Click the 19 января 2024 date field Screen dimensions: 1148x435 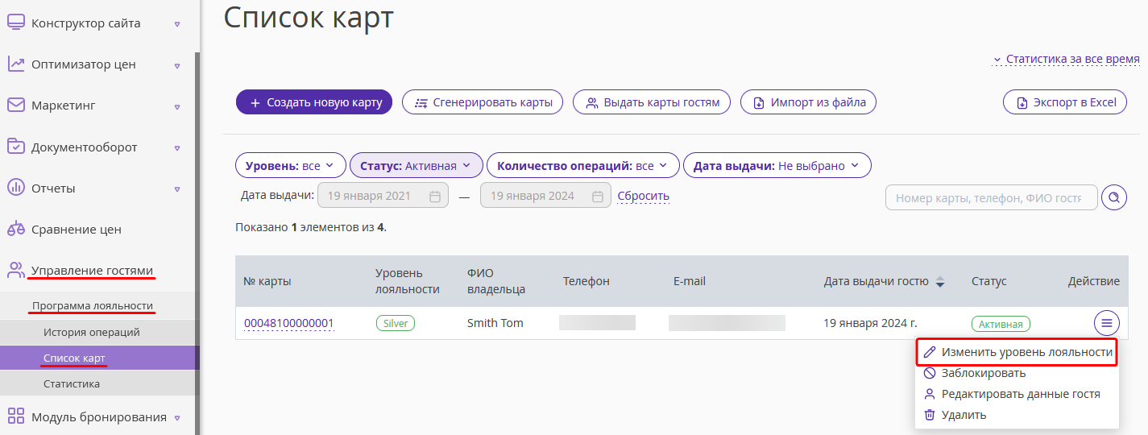coord(545,196)
